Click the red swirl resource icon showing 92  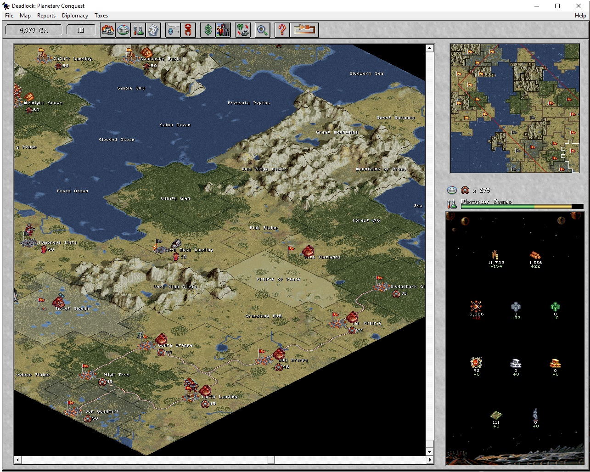(477, 363)
